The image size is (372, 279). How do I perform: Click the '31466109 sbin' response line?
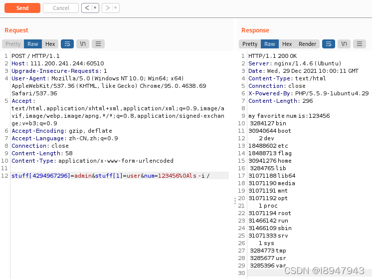point(270,228)
